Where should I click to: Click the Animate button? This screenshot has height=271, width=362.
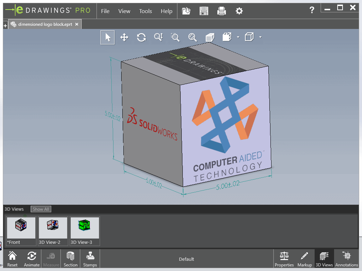click(31, 259)
